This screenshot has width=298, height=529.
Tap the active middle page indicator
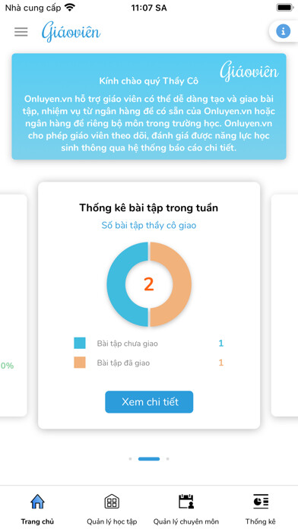click(x=149, y=459)
